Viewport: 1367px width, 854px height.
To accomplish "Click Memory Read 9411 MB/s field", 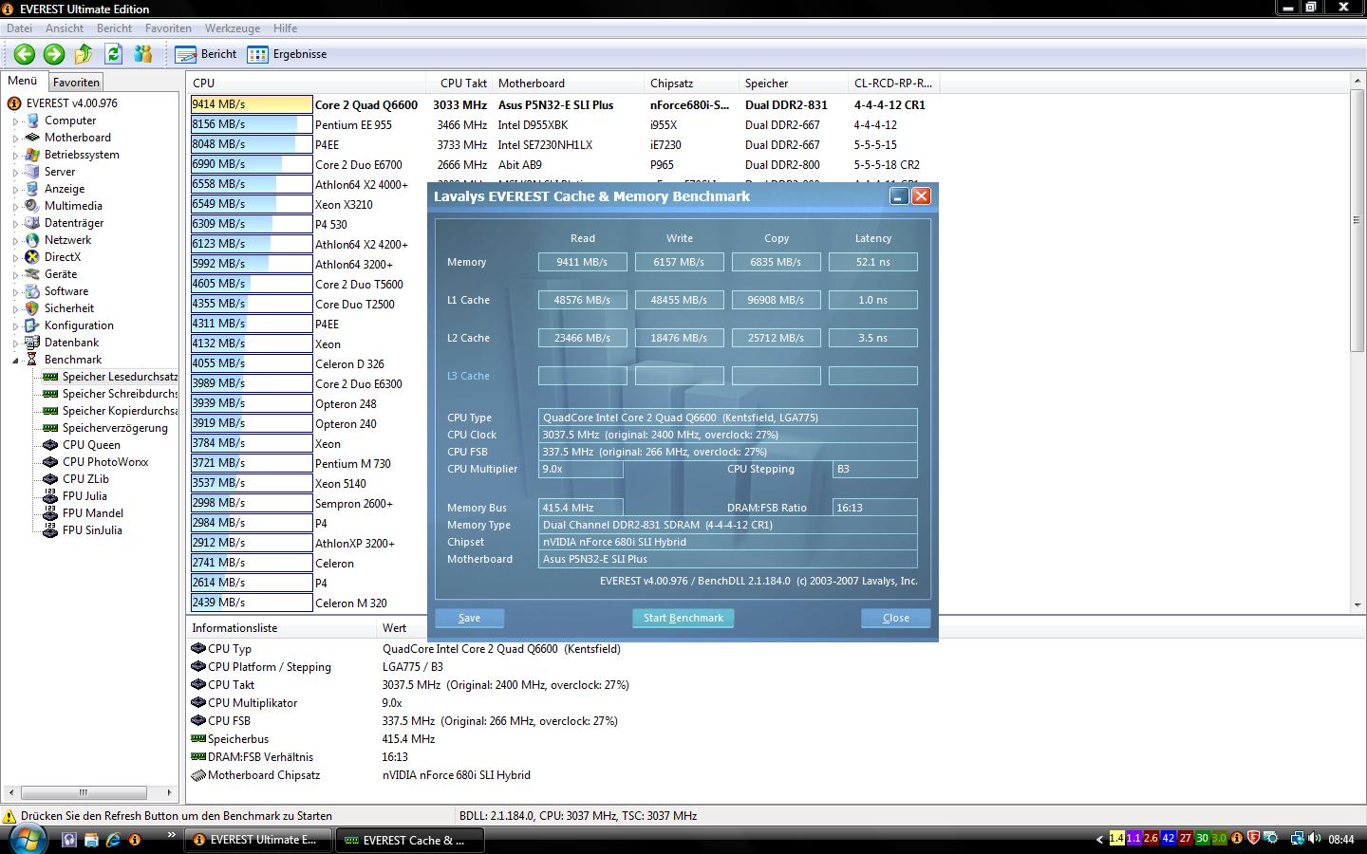I will (582, 262).
